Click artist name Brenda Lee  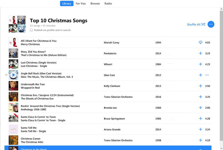click(110, 108)
